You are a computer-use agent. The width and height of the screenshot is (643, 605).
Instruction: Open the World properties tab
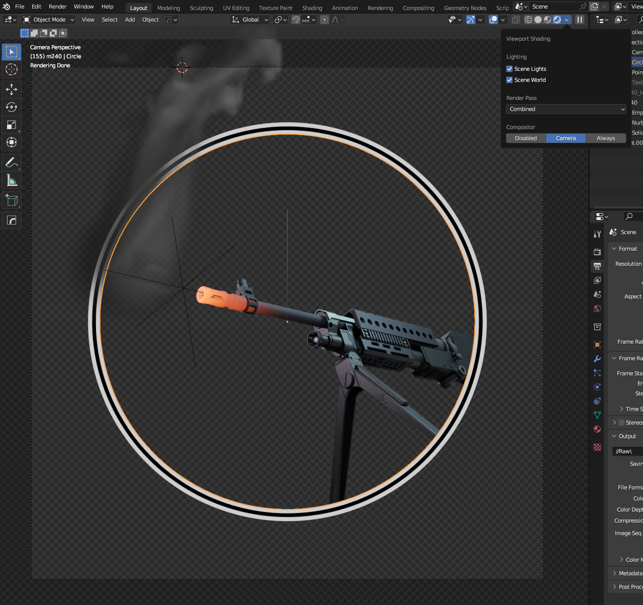point(597,309)
